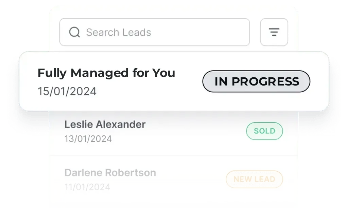Select the Leslie Alexander row's empty space
This screenshot has height=208, width=348.
click(194, 132)
